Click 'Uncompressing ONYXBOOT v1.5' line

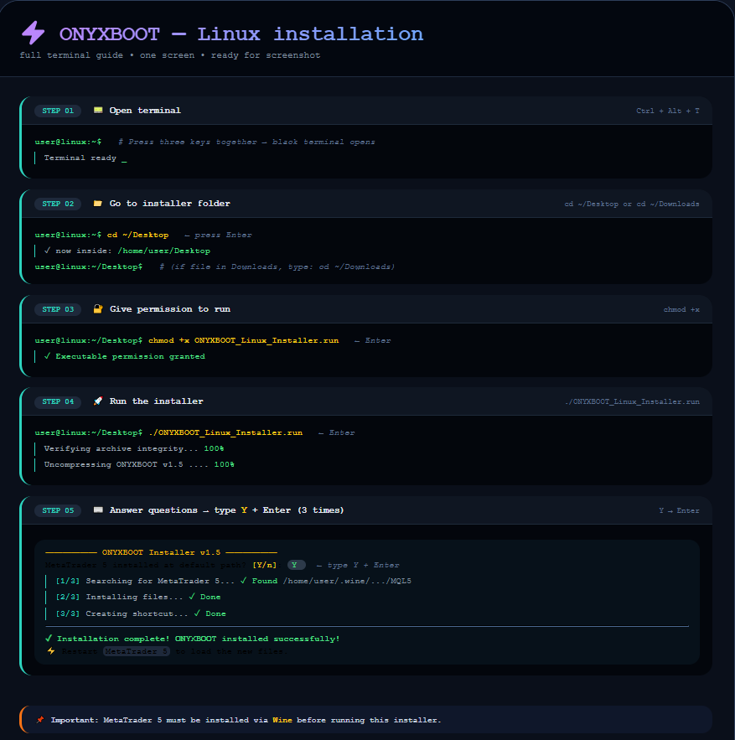(x=139, y=465)
